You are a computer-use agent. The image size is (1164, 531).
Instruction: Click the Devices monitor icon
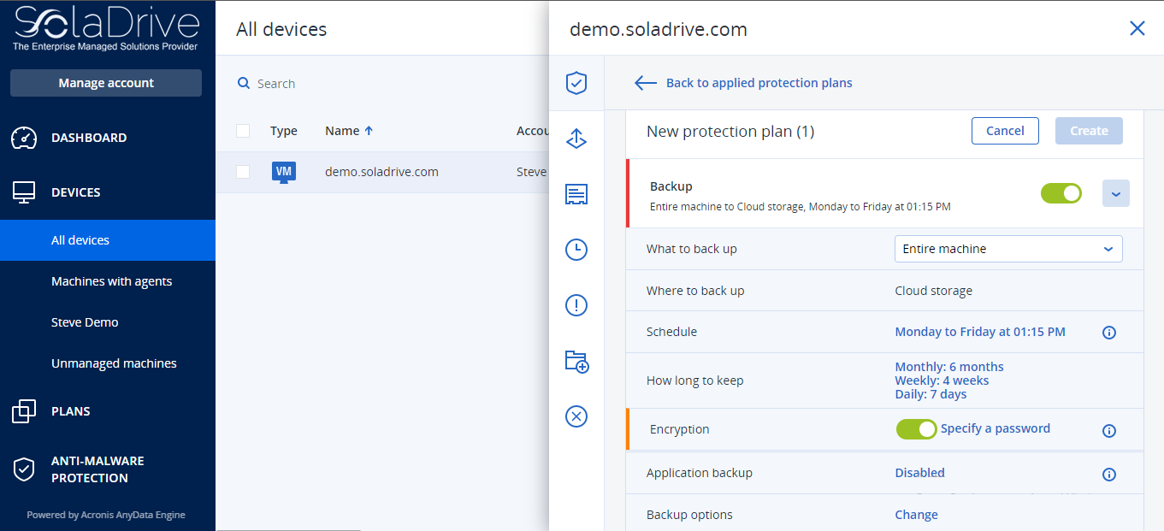(25, 192)
